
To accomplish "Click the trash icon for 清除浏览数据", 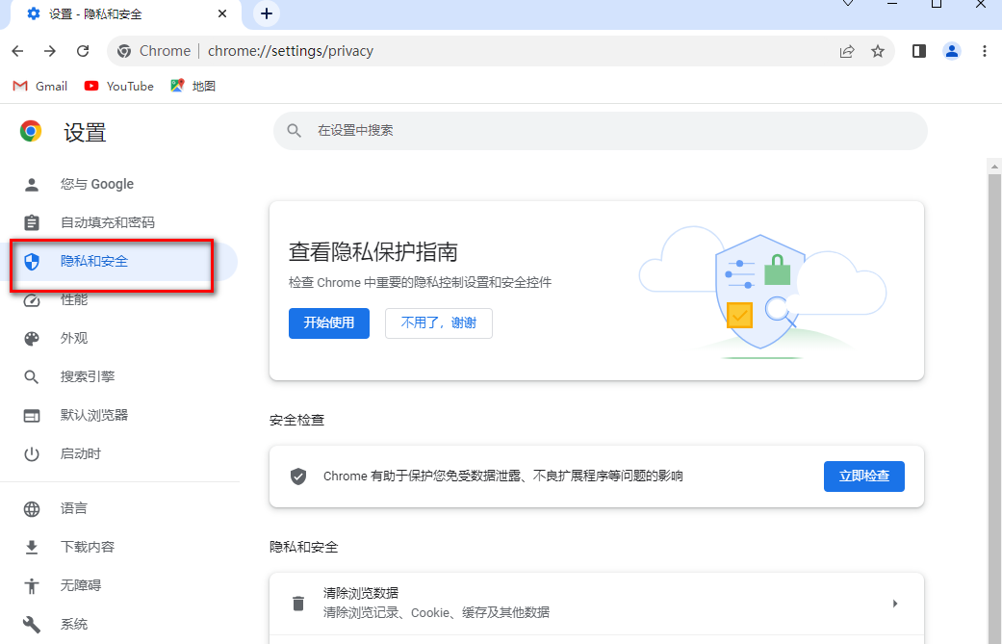I will click(298, 604).
